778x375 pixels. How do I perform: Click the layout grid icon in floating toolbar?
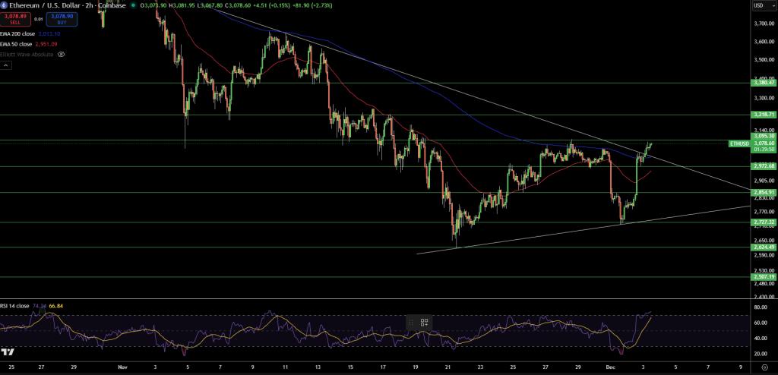coord(424,323)
